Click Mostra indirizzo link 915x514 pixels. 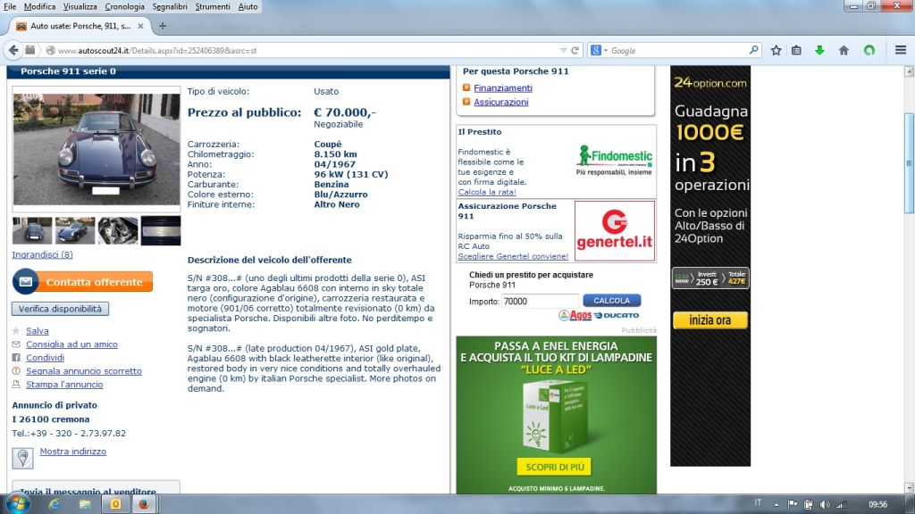point(73,452)
